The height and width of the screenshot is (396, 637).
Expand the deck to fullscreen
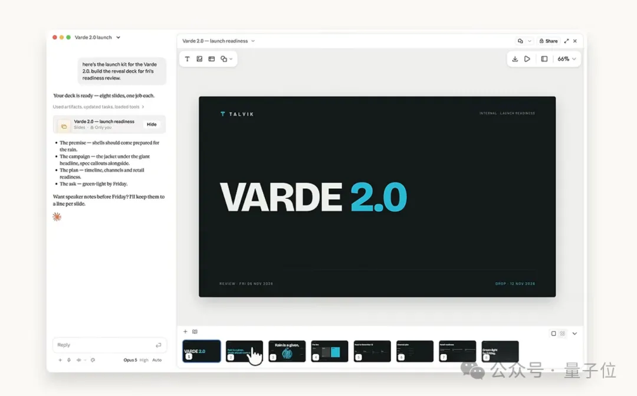point(566,41)
